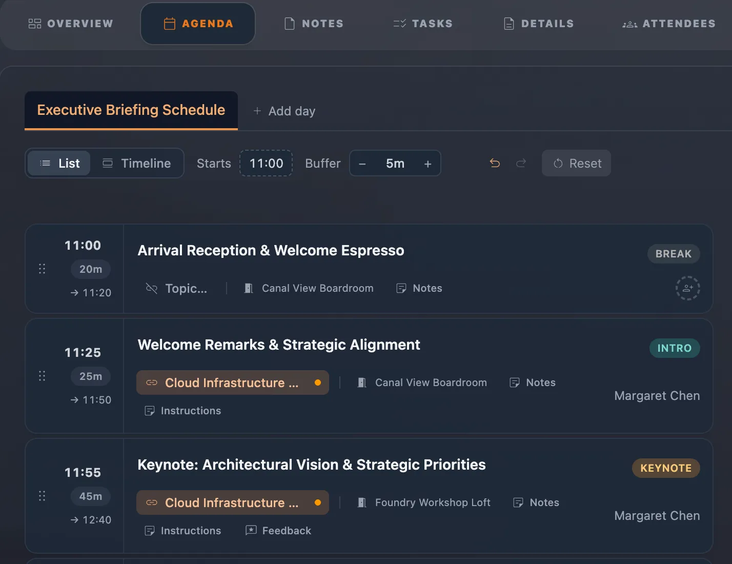This screenshot has height=564, width=732.
Task: Switch to the Attendees tab
Action: click(x=669, y=24)
